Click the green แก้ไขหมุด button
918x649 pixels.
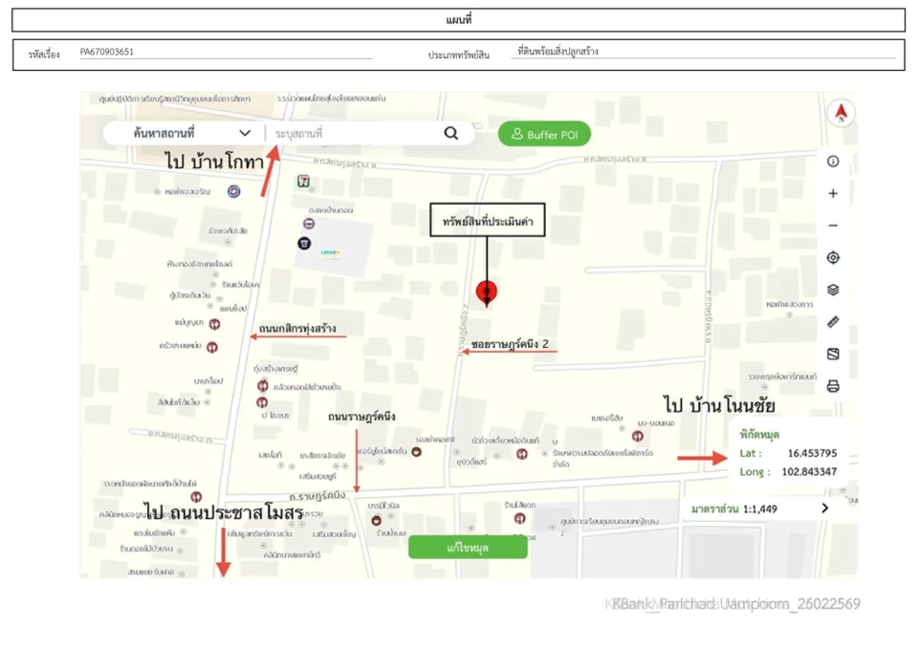(x=468, y=547)
